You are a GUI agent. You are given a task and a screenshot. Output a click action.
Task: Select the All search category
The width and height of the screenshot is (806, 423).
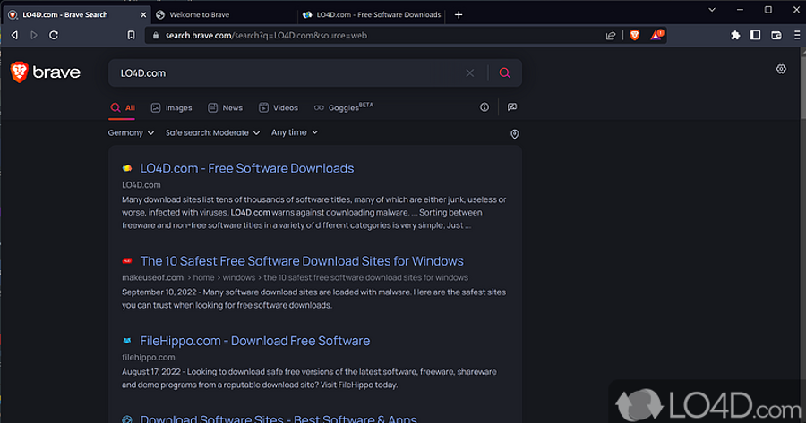tap(123, 108)
